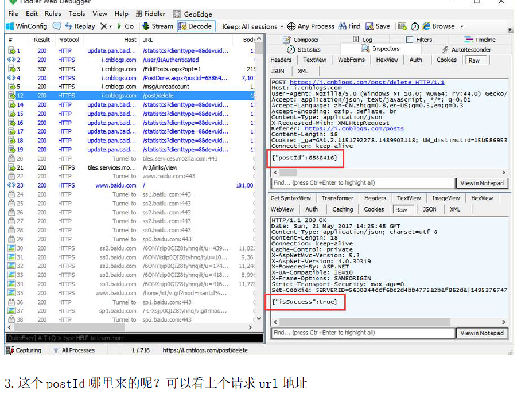Open the View menu

100,14
